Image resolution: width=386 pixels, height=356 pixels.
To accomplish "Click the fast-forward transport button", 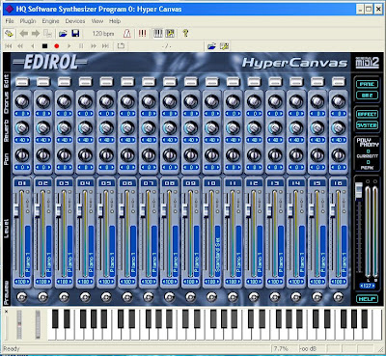I will [x=94, y=46].
